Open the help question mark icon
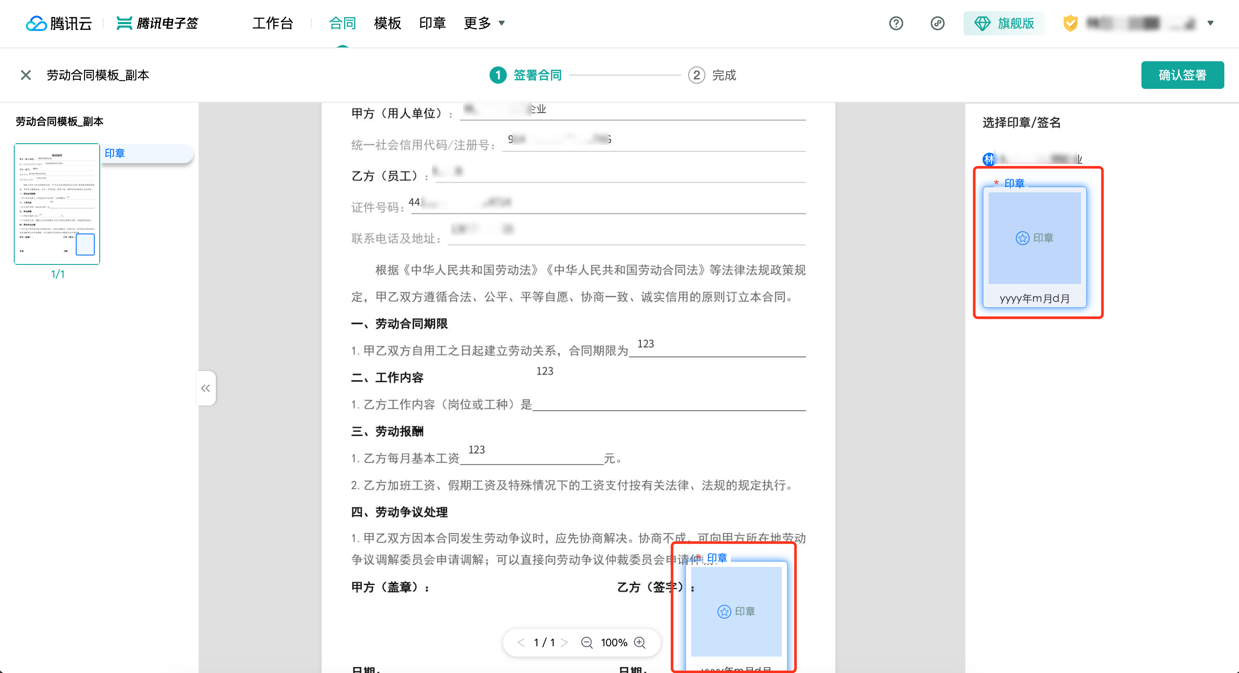 896,23
